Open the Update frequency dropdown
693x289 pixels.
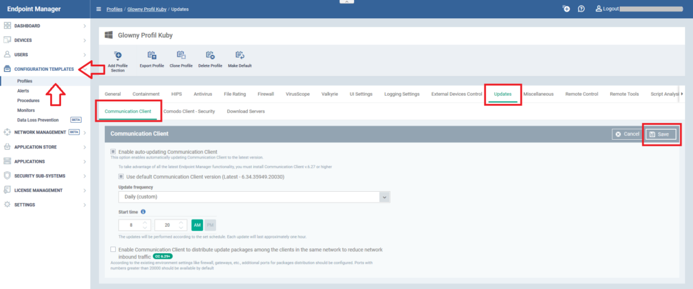click(254, 196)
